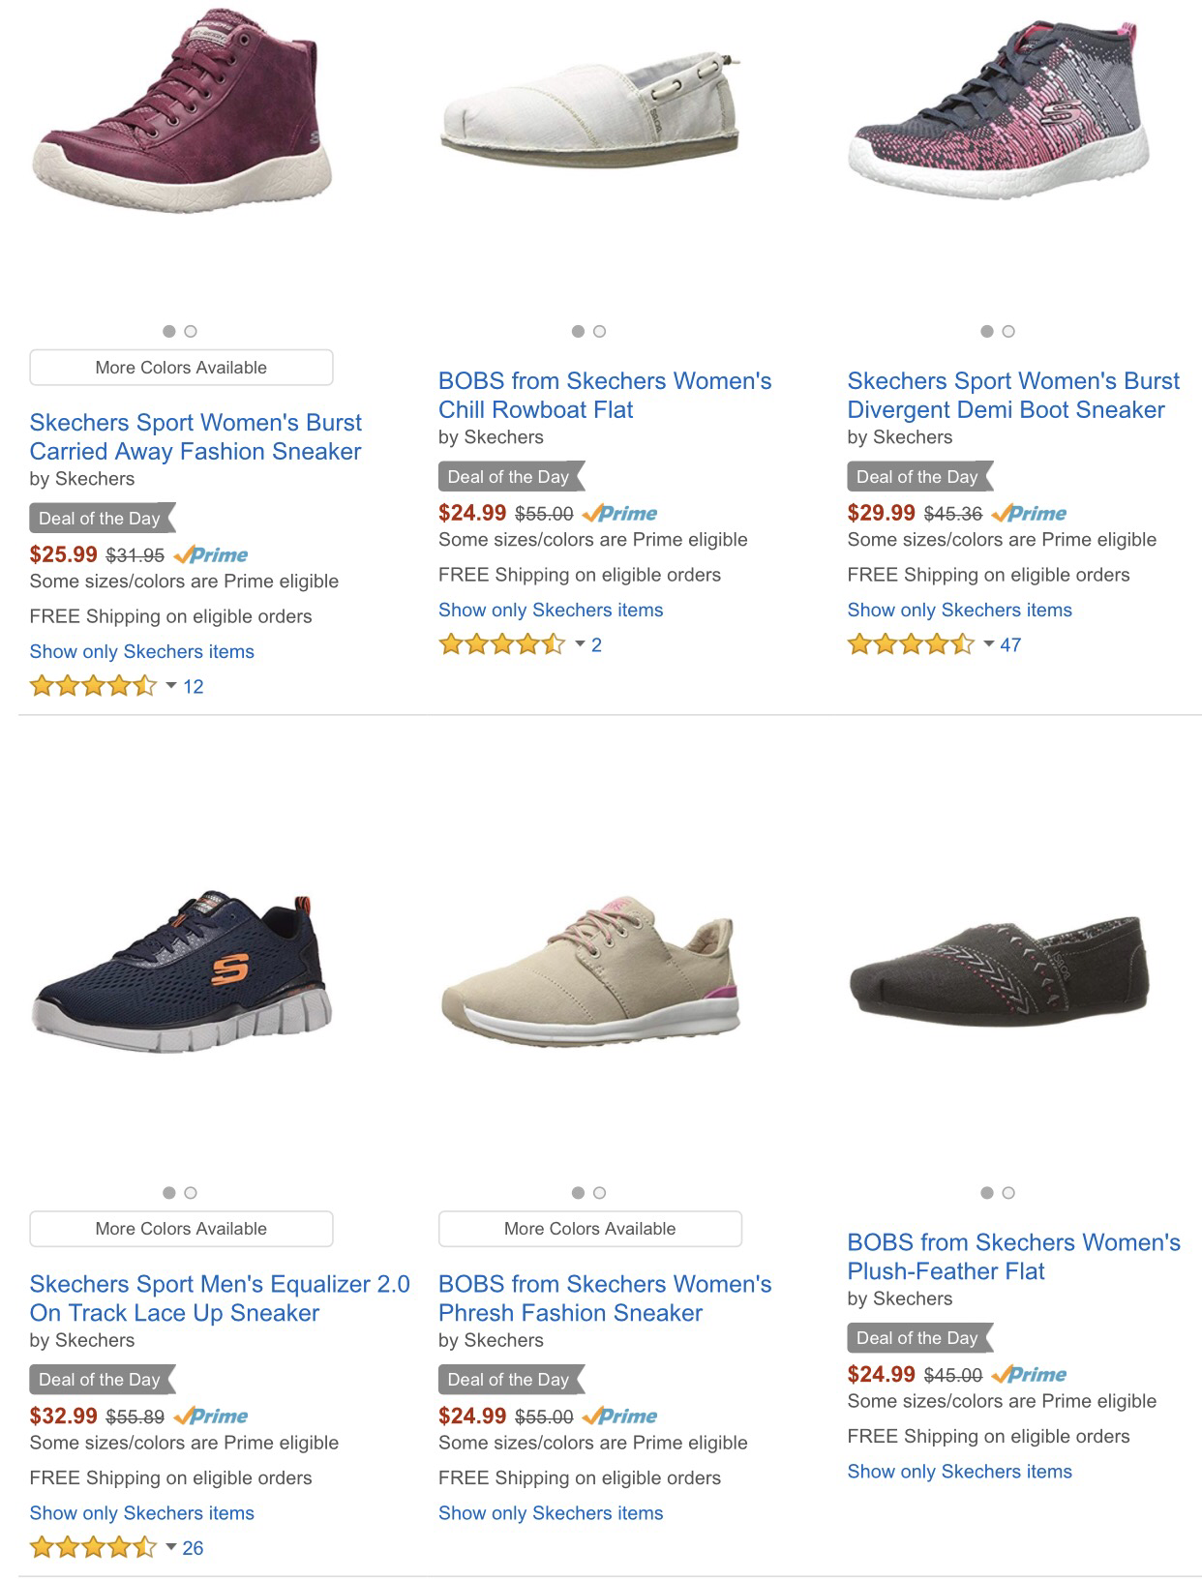
Task: Open the Equalizer 2.0 On Track sneaker link
Action: click(220, 1298)
